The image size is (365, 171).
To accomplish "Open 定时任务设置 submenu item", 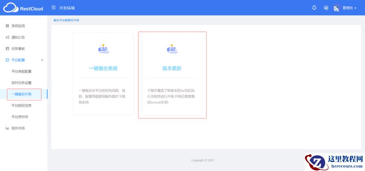I will (x=21, y=83).
